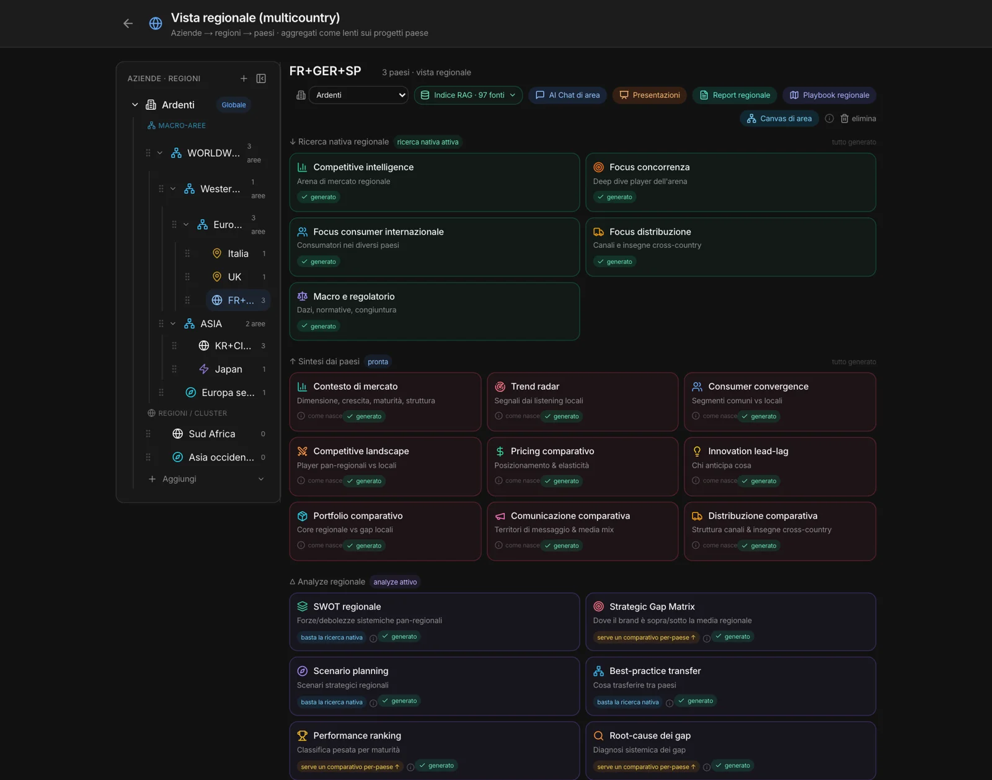Go back using the arrow icon
The height and width of the screenshot is (780, 992).
coord(128,24)
